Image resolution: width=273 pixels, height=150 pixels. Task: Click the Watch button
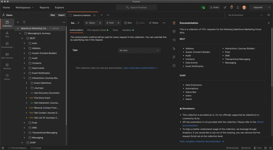[x=90, y=23]
